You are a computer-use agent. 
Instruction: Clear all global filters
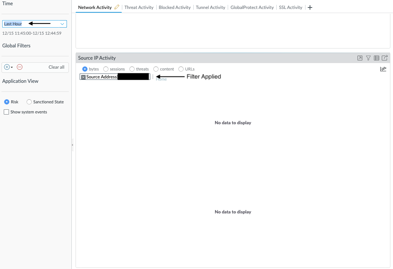[56, 67]
